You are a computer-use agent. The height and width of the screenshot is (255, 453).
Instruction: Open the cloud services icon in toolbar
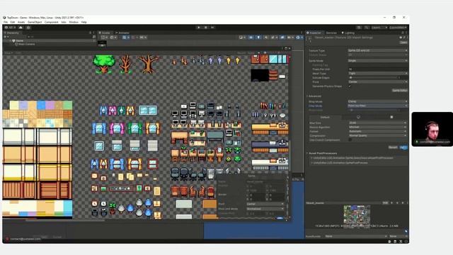[21, 28]
